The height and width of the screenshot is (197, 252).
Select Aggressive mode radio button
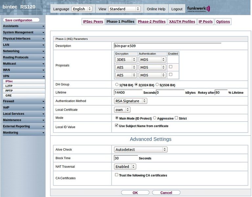pos(155,118)
